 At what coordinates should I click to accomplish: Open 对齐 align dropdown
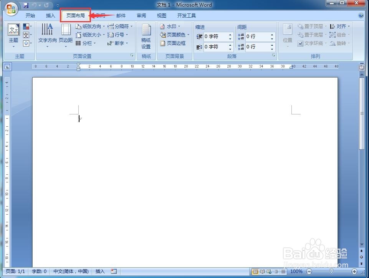tap(340, 26)
